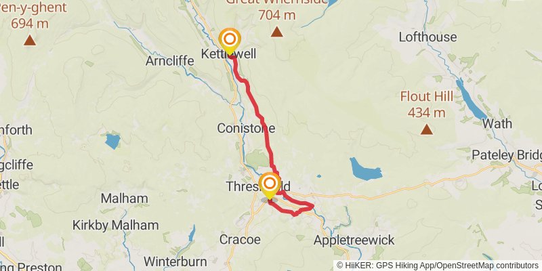Select the Malham village label
Screen dimensions: 542x271
point(125,199)
